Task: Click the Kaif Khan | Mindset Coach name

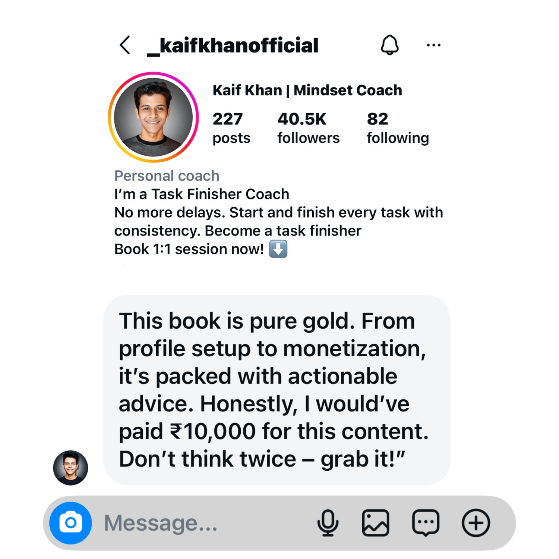Action: coord(307,90)
